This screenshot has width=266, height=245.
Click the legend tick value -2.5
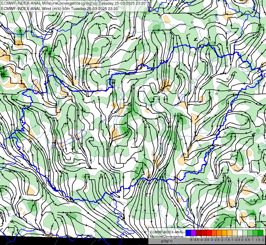point(217,240)
